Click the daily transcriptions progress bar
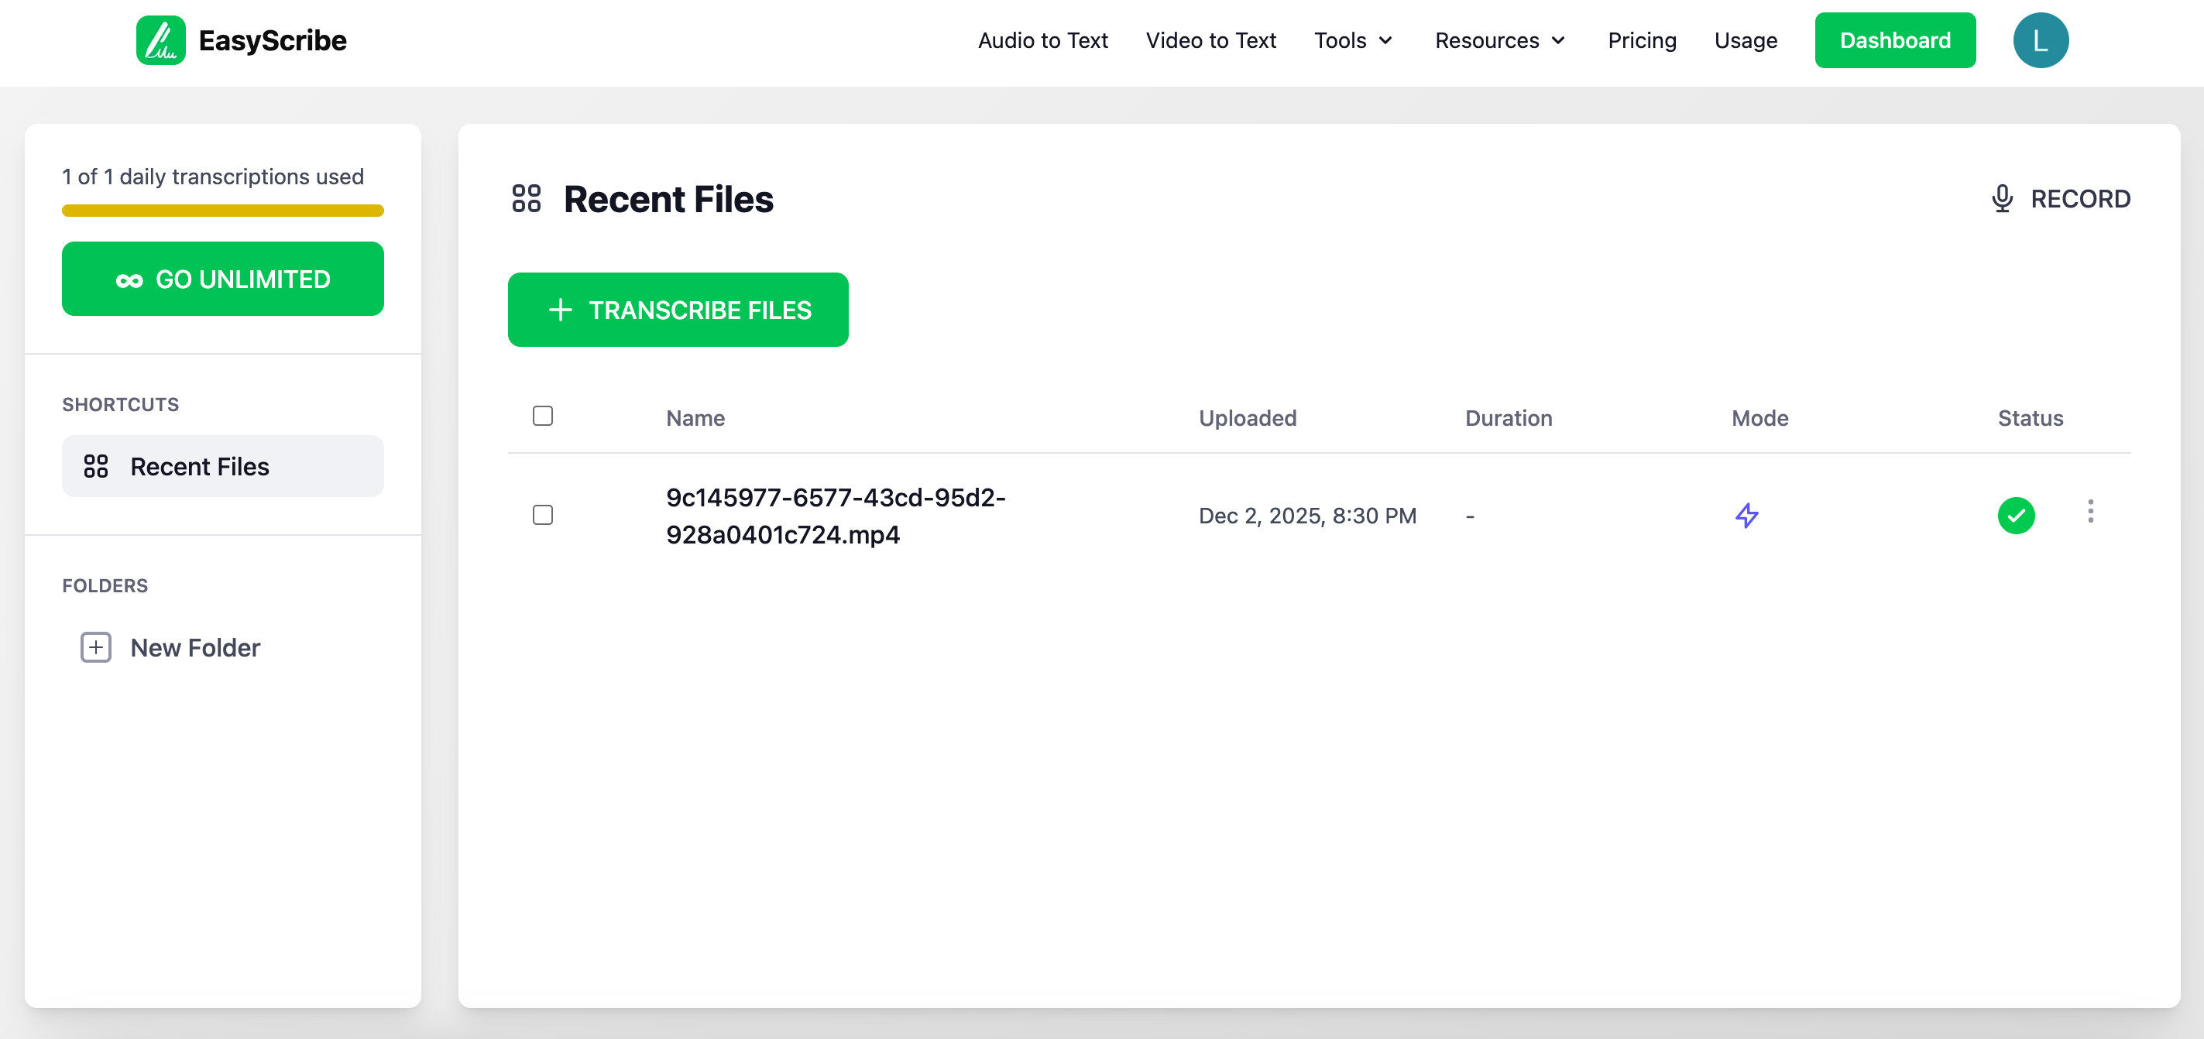2204x1039 pixels. point(222,211)
